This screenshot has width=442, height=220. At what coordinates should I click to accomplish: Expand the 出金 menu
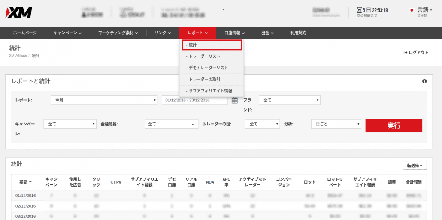coord(267,33)
